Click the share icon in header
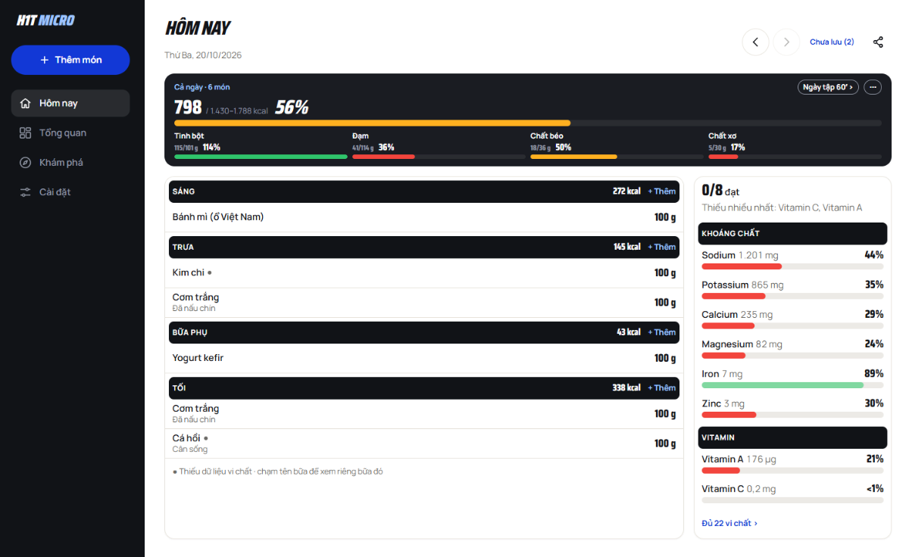 (878, 42)
